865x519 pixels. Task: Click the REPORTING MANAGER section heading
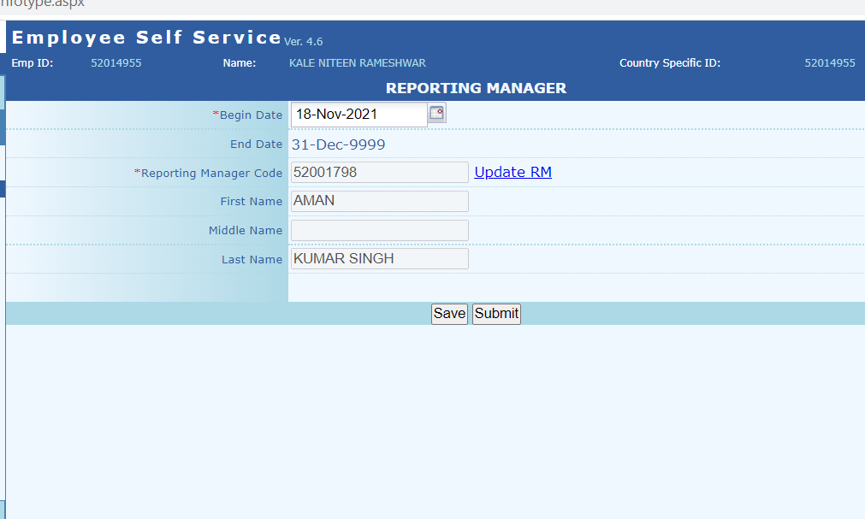476,88
